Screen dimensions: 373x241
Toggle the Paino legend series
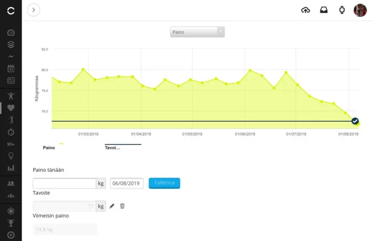tap(49, 147)
